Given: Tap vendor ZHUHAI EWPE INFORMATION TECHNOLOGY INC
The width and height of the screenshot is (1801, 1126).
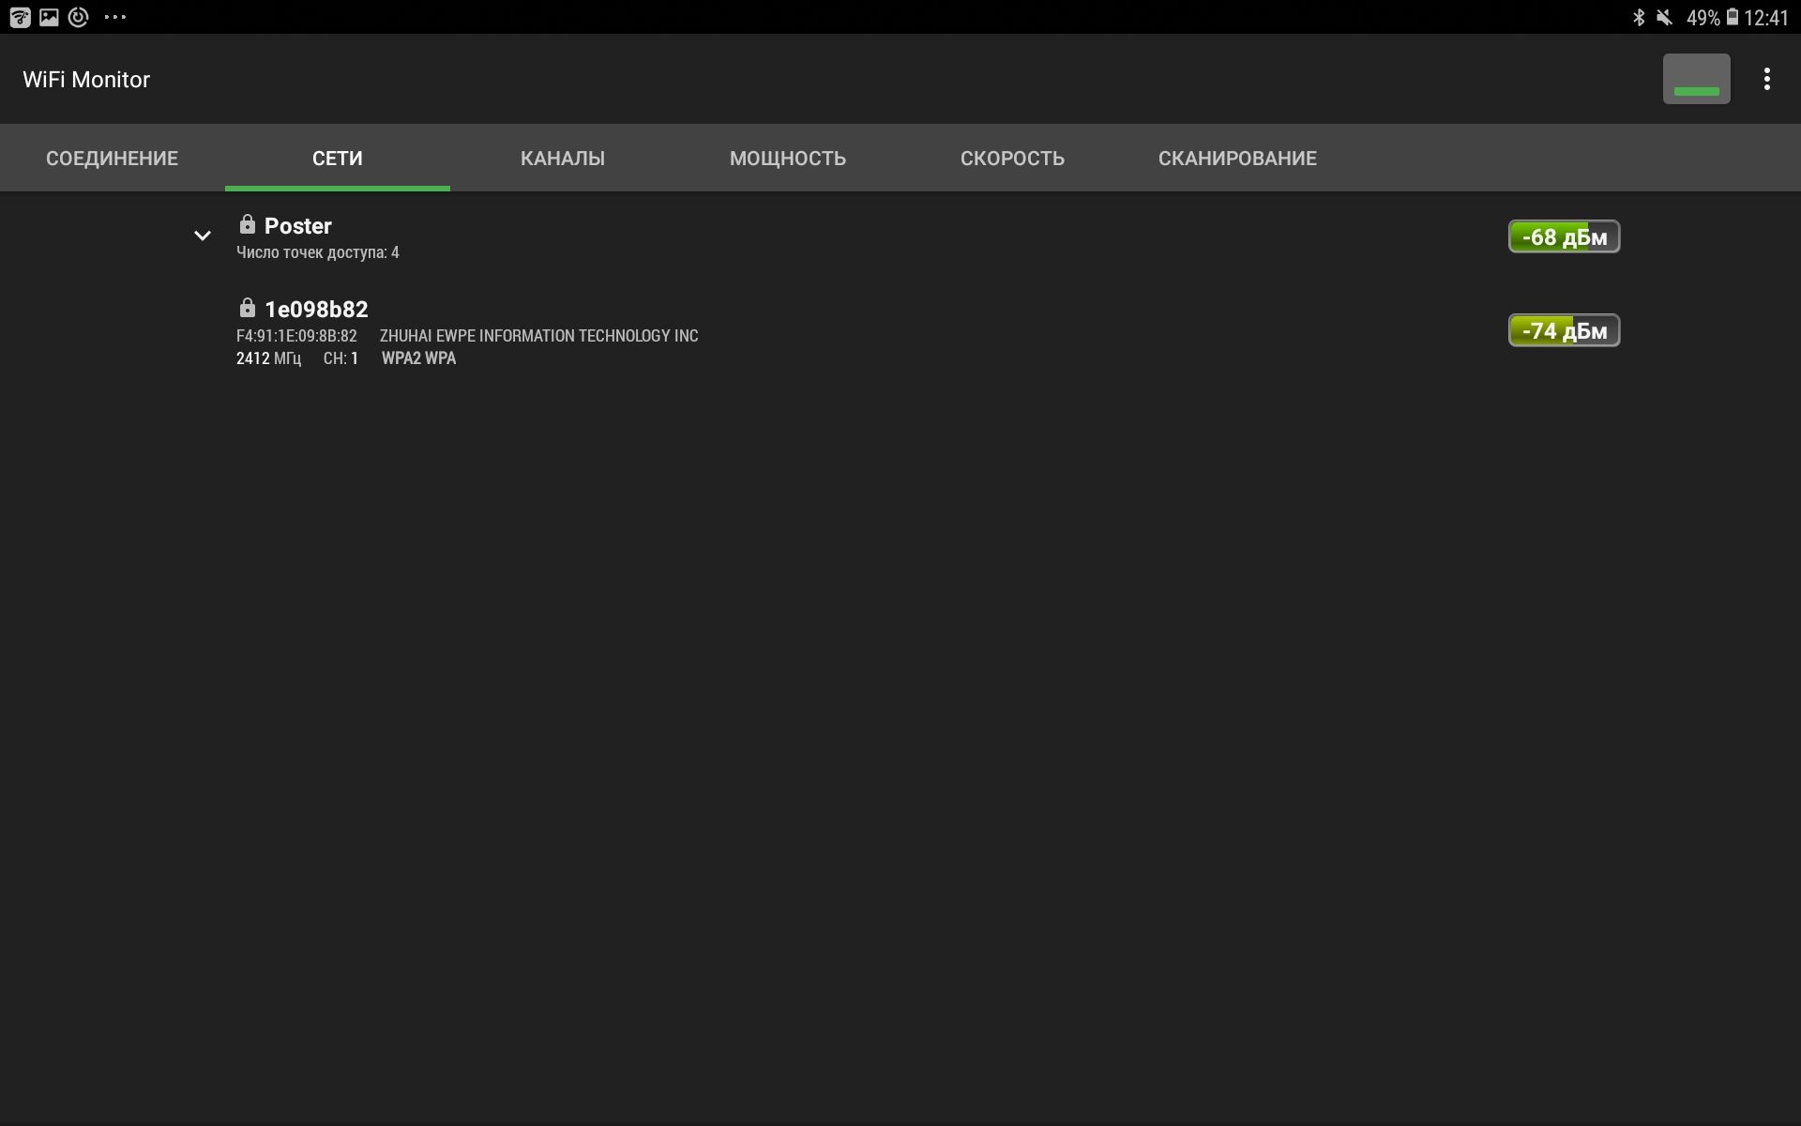Looking at the screenshot, I should coord(538,336).
